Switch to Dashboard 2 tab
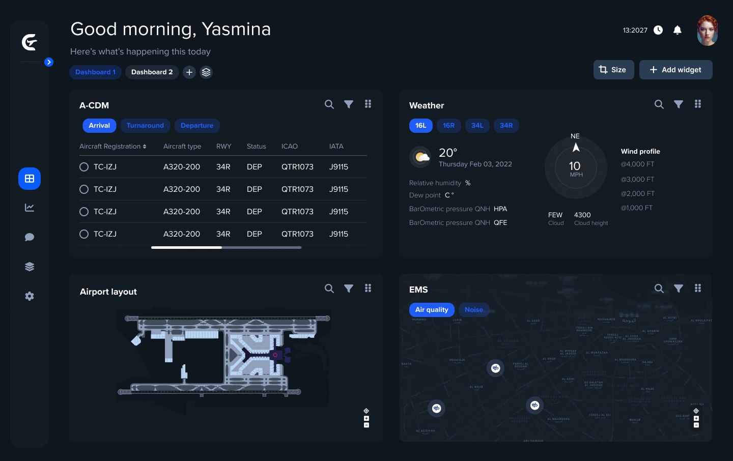Viewport: 733px width, 461px height. tap(152, 72)
